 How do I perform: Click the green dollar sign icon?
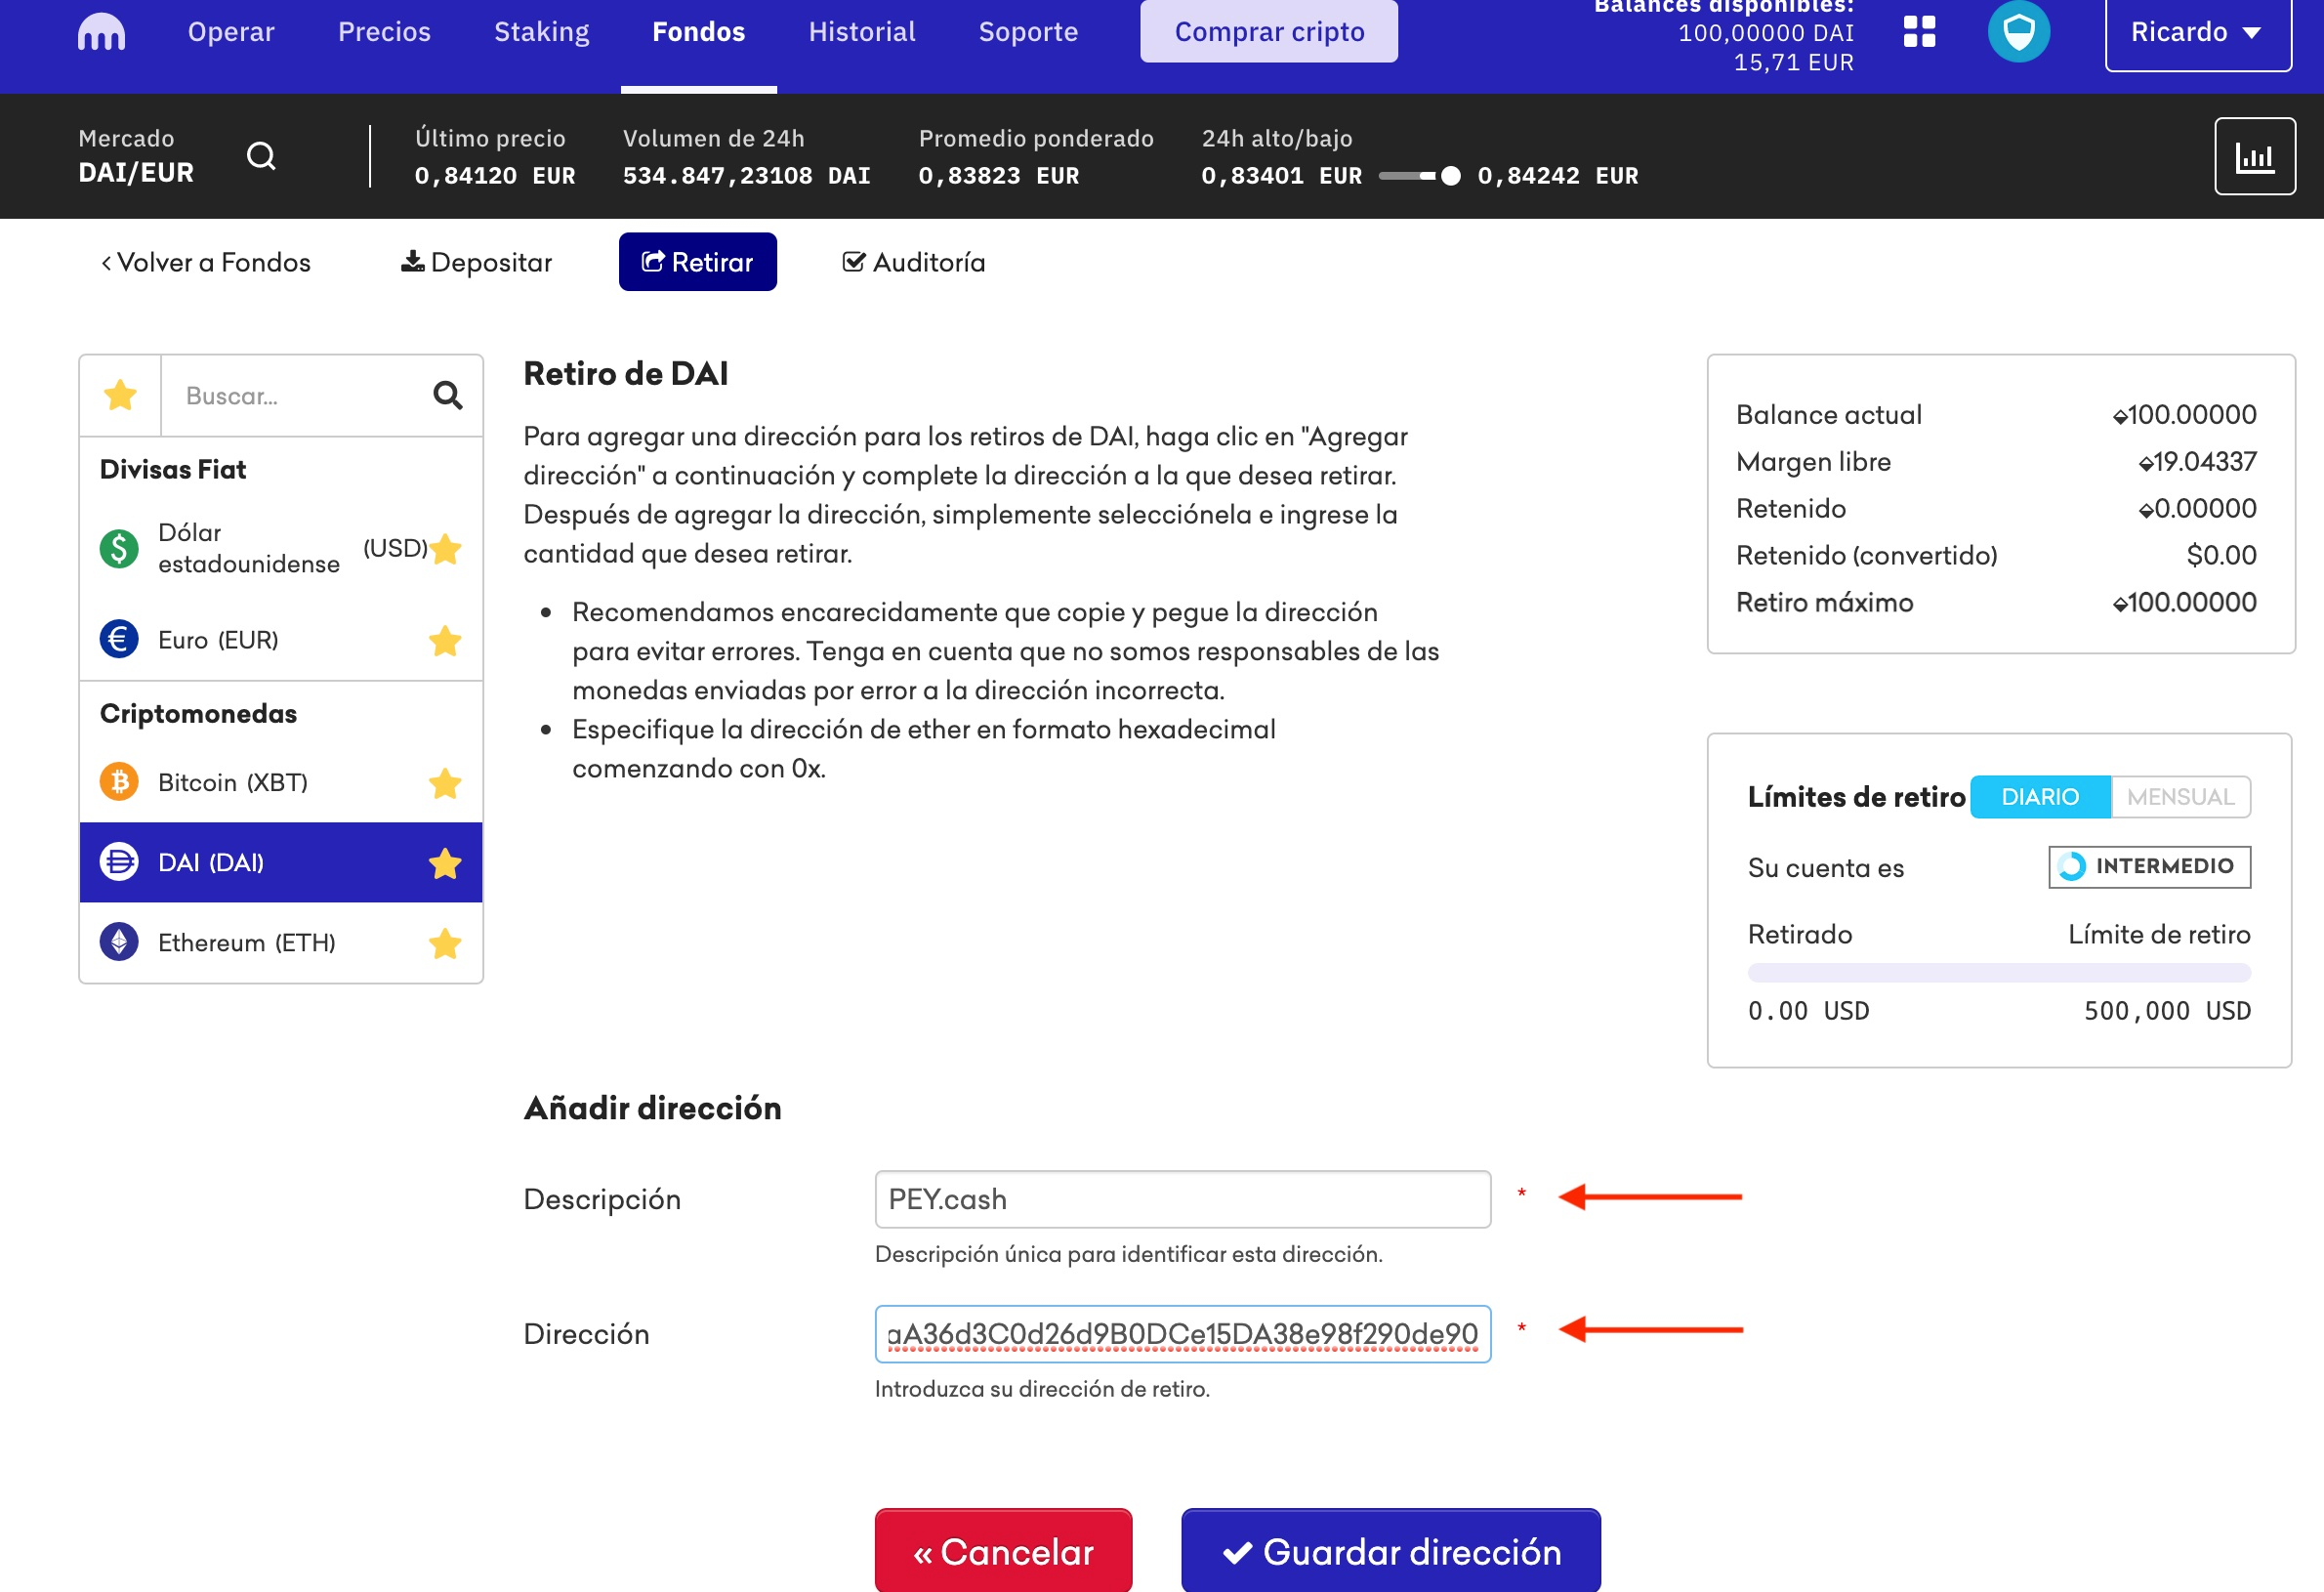coord(119,548)
